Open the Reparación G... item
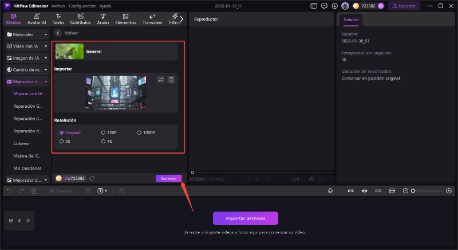This screenshot has width=458, height=250. [x=27, y=106]
